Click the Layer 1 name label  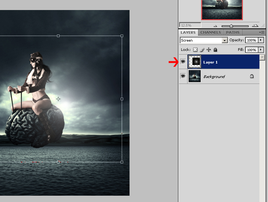(x=210, y=62)
